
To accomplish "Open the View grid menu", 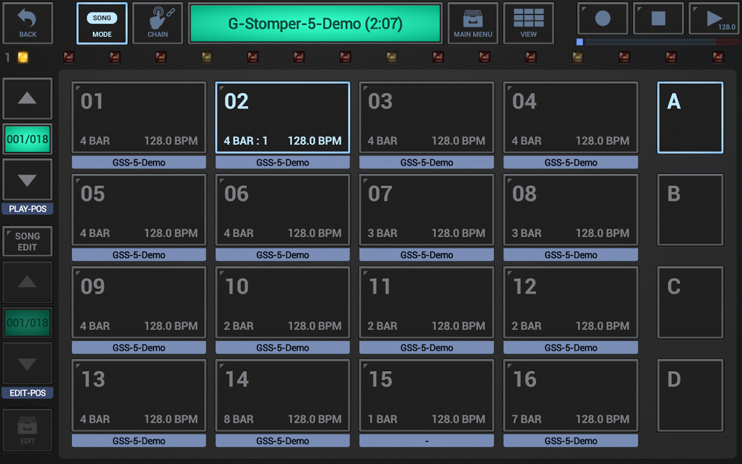I will point(528,23).
